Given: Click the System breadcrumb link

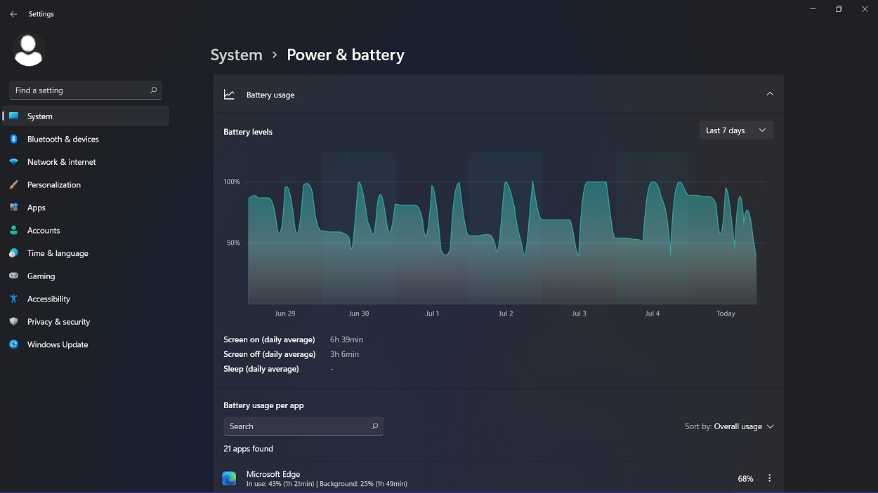Looking at the screenshot, I should pyautogui.click(x=236, y=55).
